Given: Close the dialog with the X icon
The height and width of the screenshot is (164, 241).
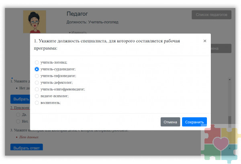Looking at the screenshot, I should coord(204,41).
